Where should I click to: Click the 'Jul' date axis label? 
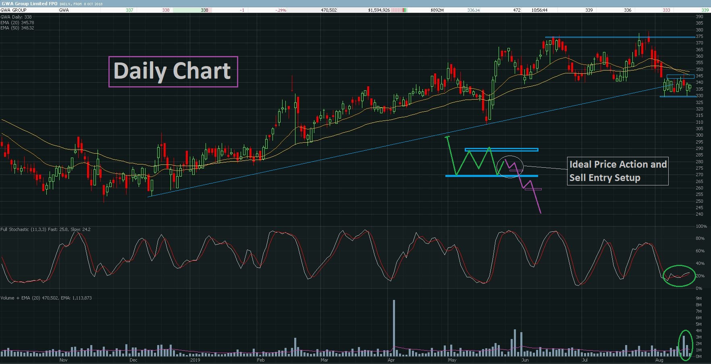[584, 360]
